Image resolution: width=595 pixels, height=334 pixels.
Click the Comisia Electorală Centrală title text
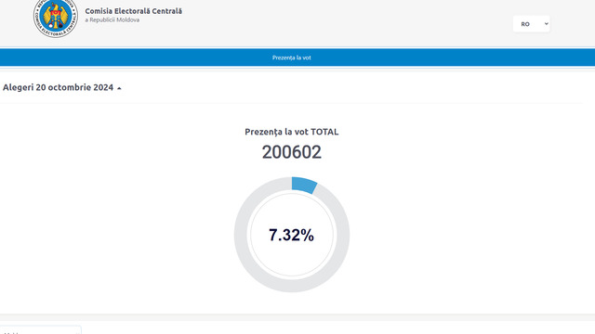click(x=133, y=11)
